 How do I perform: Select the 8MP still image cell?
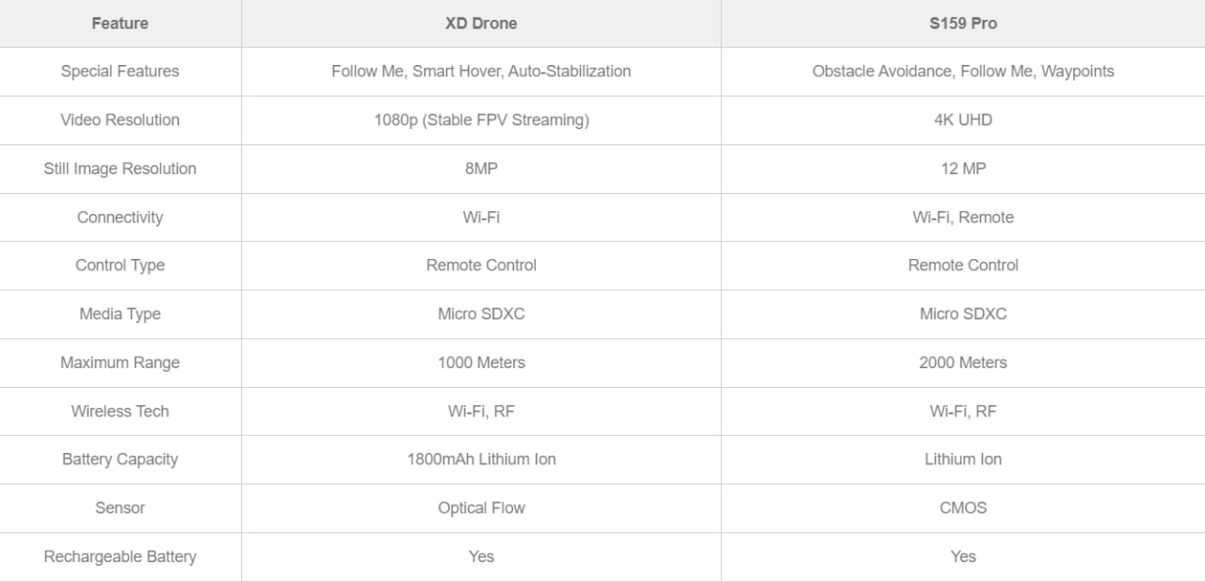[481, 170]
